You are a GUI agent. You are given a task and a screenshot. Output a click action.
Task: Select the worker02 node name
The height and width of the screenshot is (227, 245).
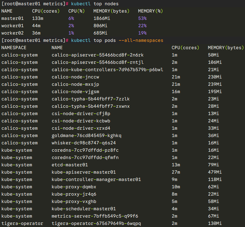tap(13, 33)
